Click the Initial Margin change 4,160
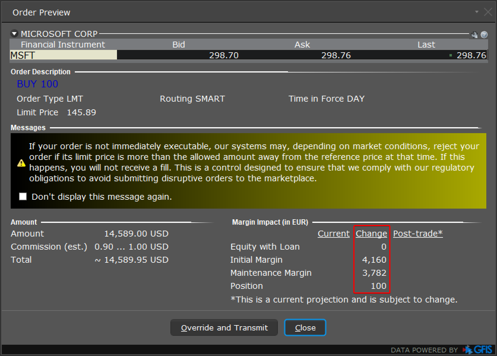Image resolution: width=497 pixels, height=356 pixels. [x=374, y=260]
